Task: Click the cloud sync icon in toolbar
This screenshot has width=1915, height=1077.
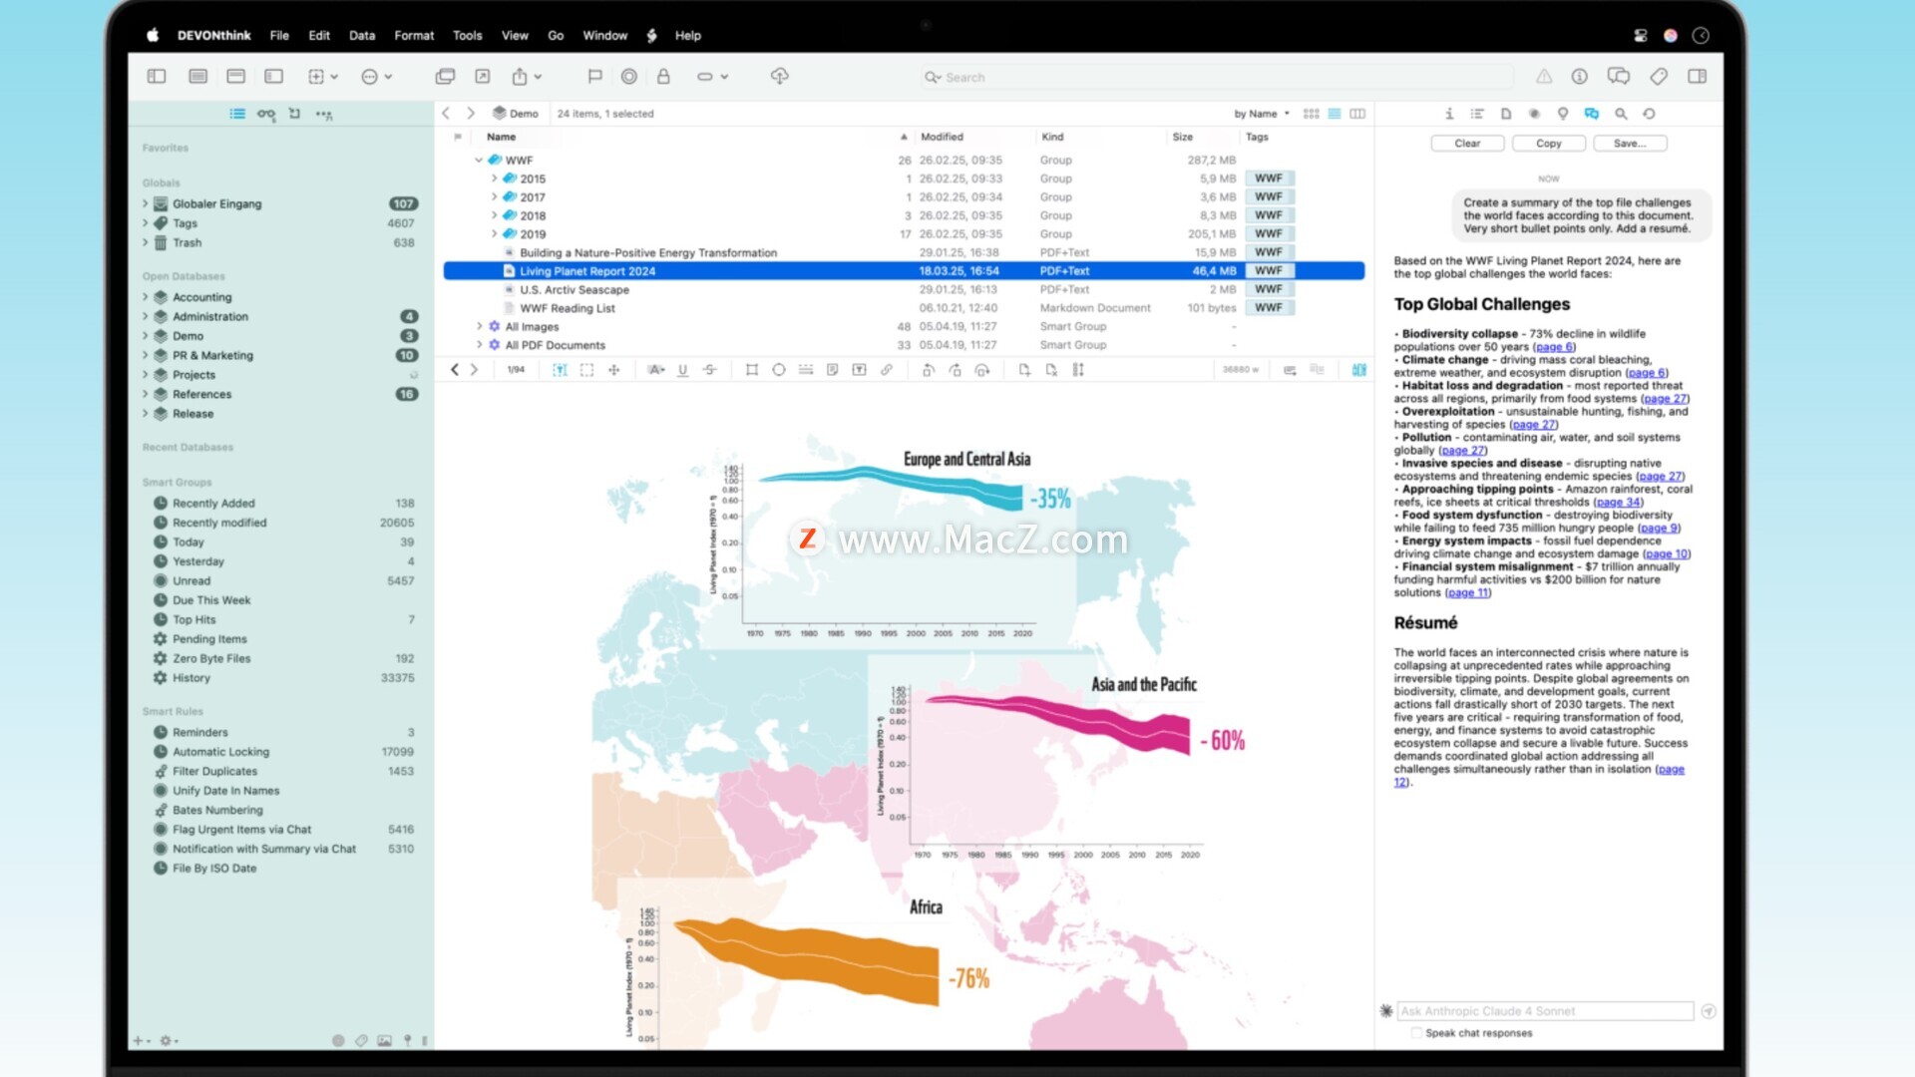Action: pos(780,76)
